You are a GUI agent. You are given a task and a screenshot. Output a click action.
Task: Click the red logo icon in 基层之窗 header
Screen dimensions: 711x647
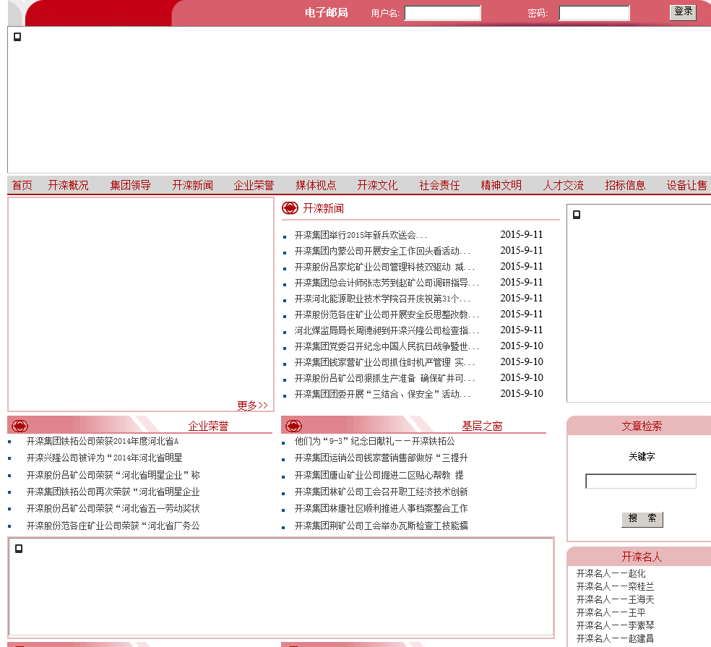pyautogui.click(x=293, y=426)
